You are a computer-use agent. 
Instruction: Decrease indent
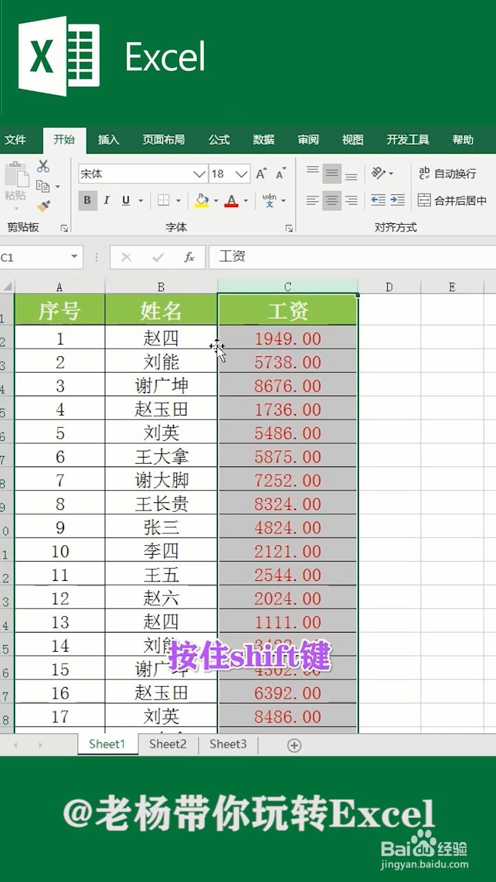[x=378, y=201]
